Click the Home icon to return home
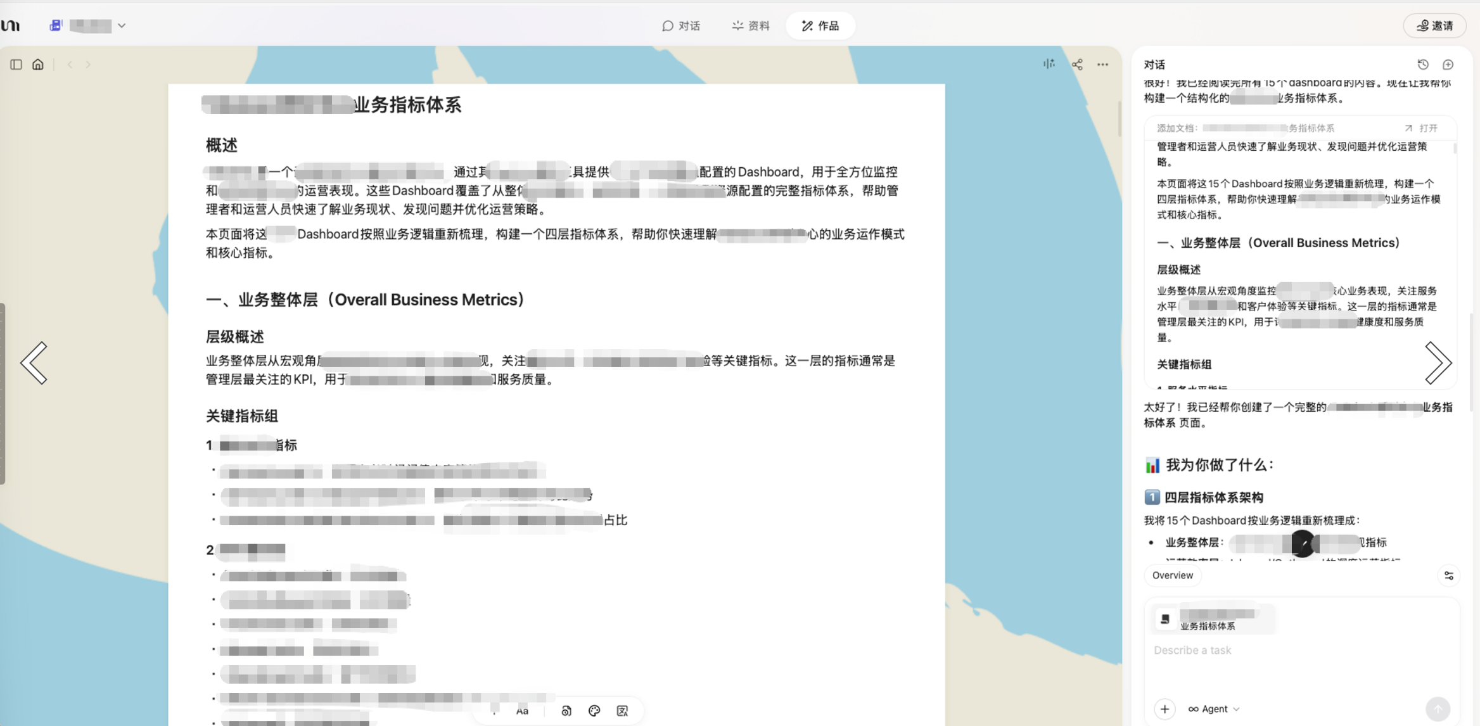The height and width of the screenshot is (726, 1480). coord(38,64)
